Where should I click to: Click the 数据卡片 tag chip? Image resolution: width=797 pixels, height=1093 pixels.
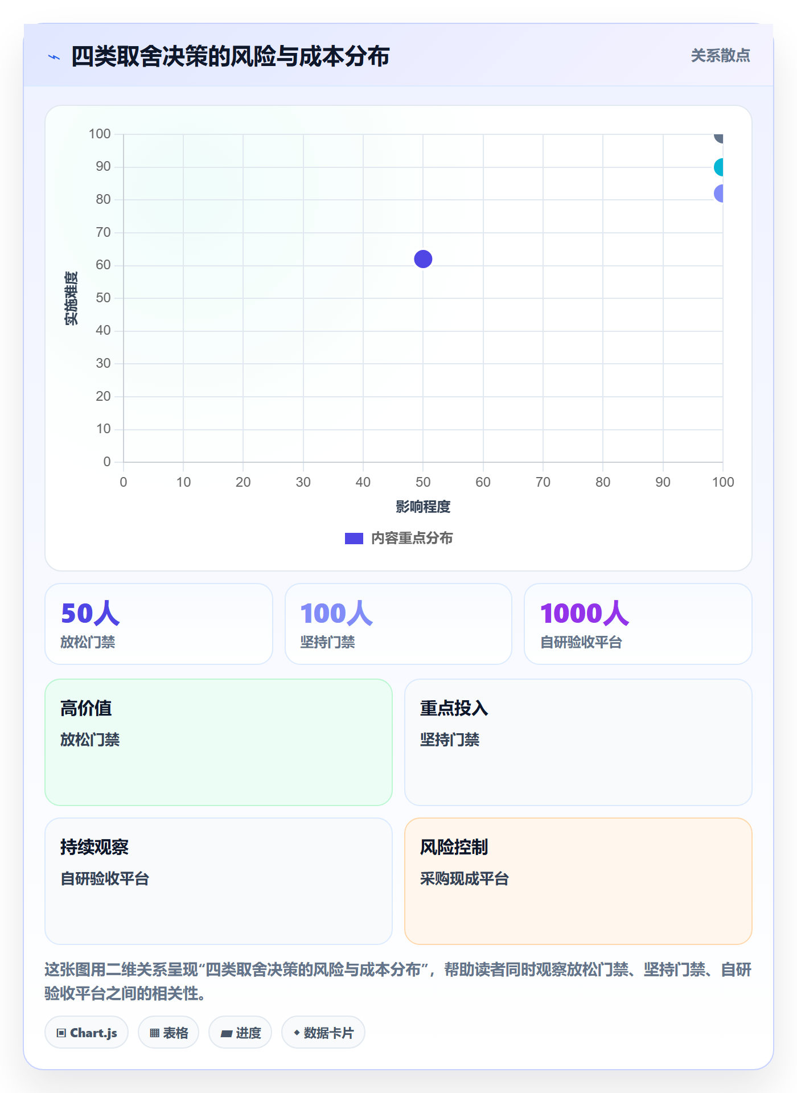click(323, 1033)
